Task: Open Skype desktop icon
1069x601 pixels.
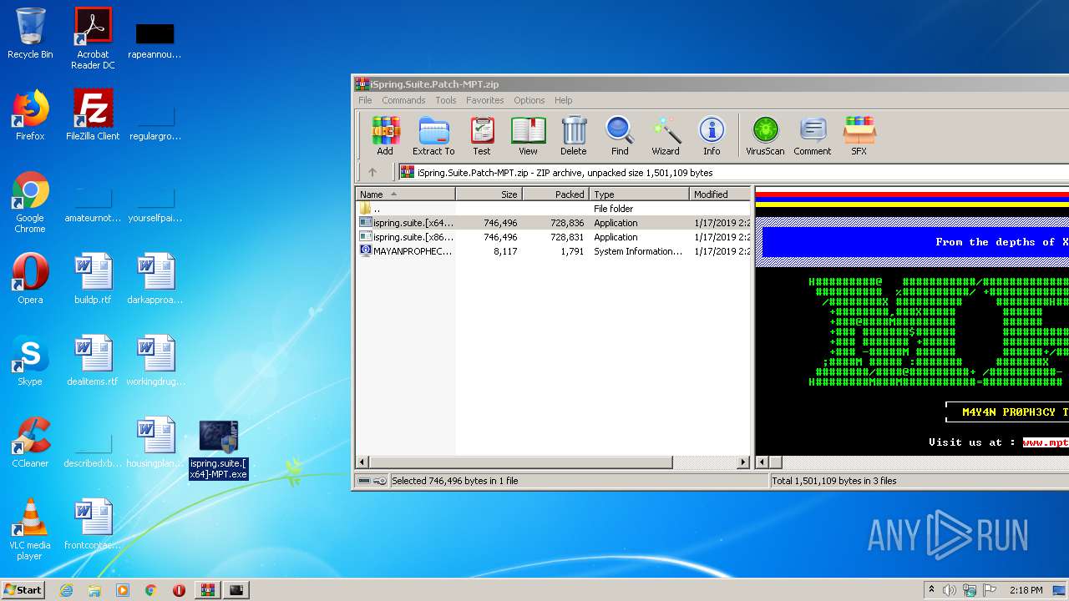Action: 30,361
